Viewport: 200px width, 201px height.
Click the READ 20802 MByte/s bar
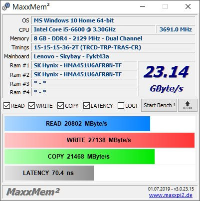point(77,124)
